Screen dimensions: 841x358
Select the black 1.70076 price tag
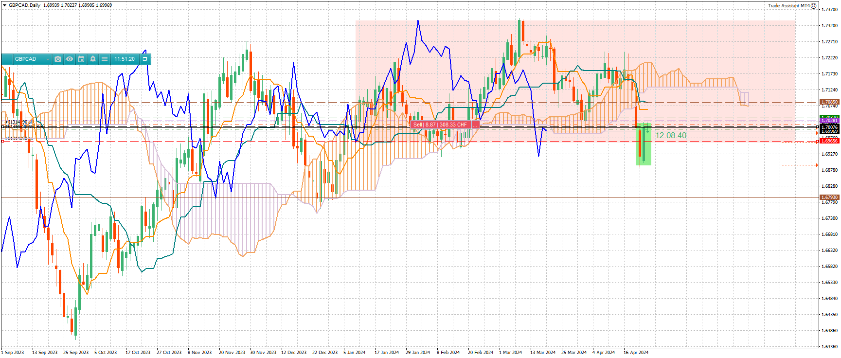[x=829, y=127]
